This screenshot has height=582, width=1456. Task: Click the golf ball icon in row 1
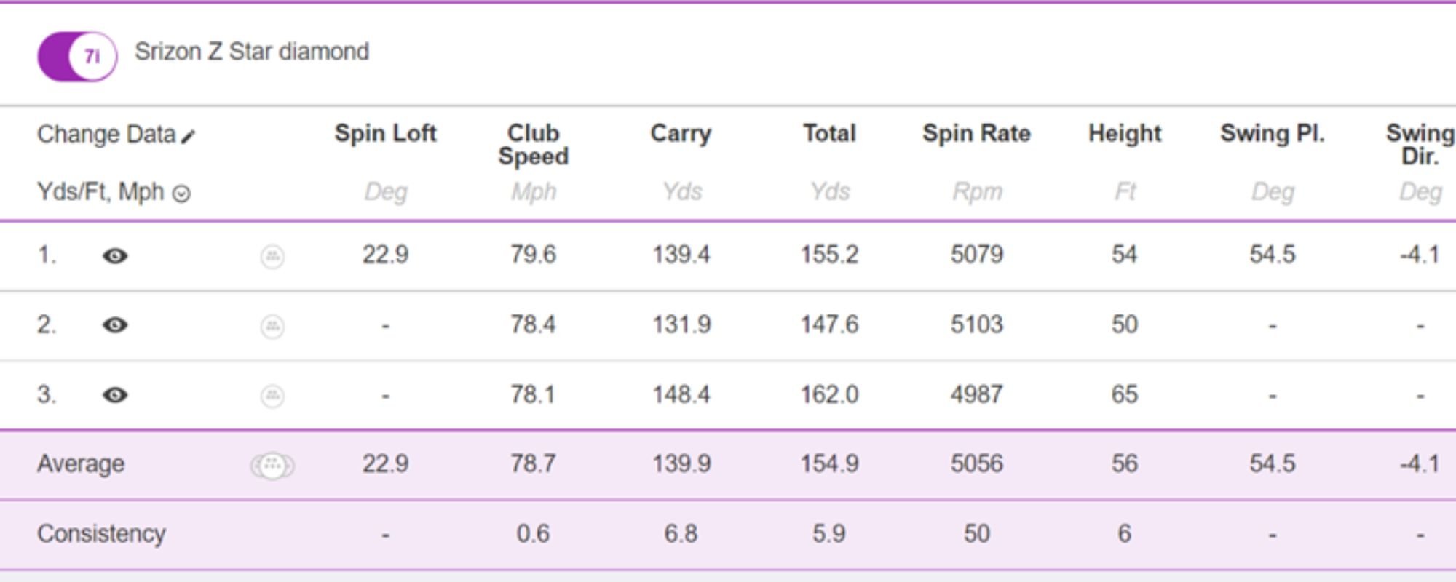272,256
